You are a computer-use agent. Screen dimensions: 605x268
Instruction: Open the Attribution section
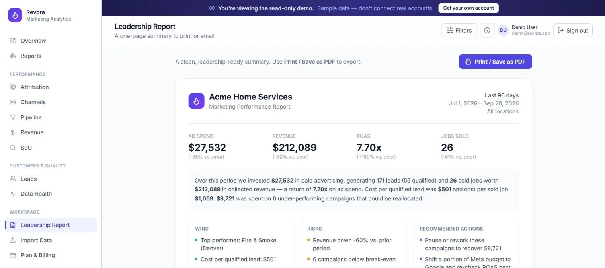(x=51, y=87)
